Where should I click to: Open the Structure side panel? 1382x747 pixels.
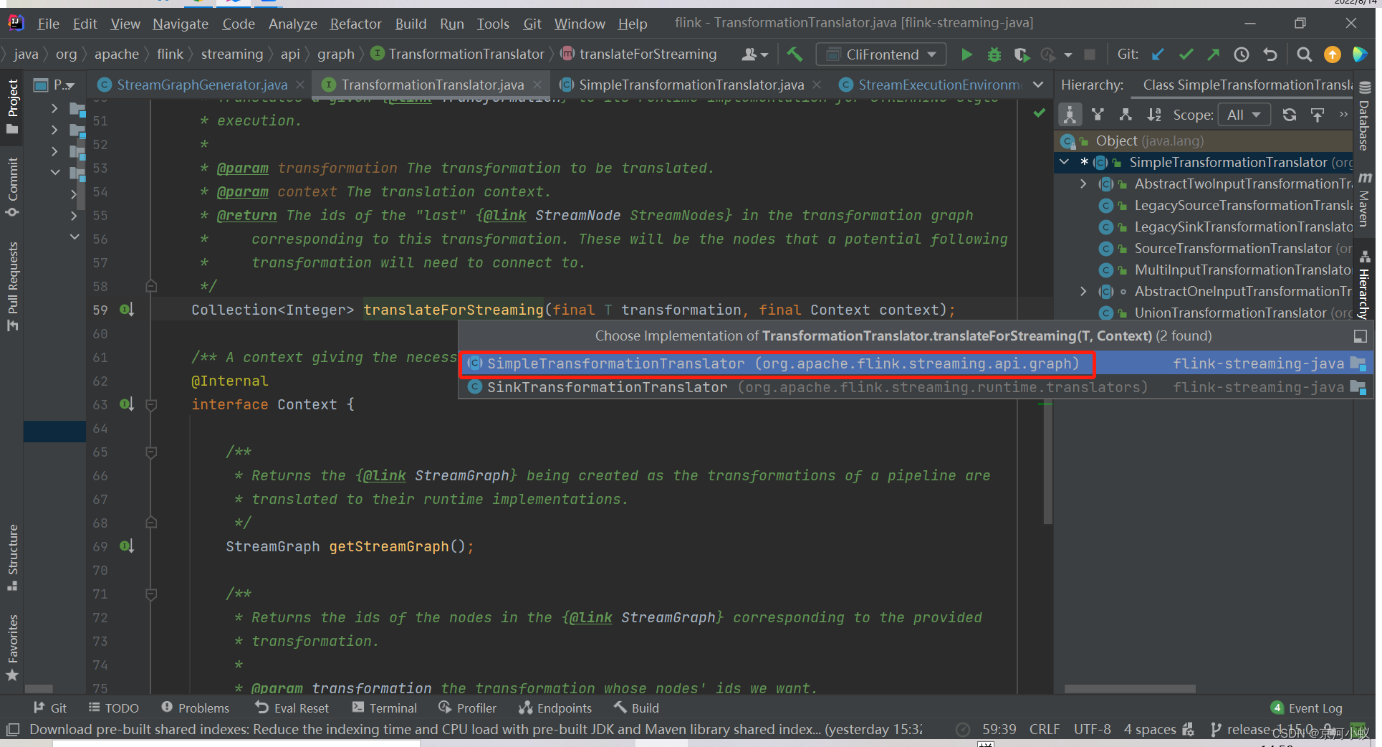click(12, 557)
